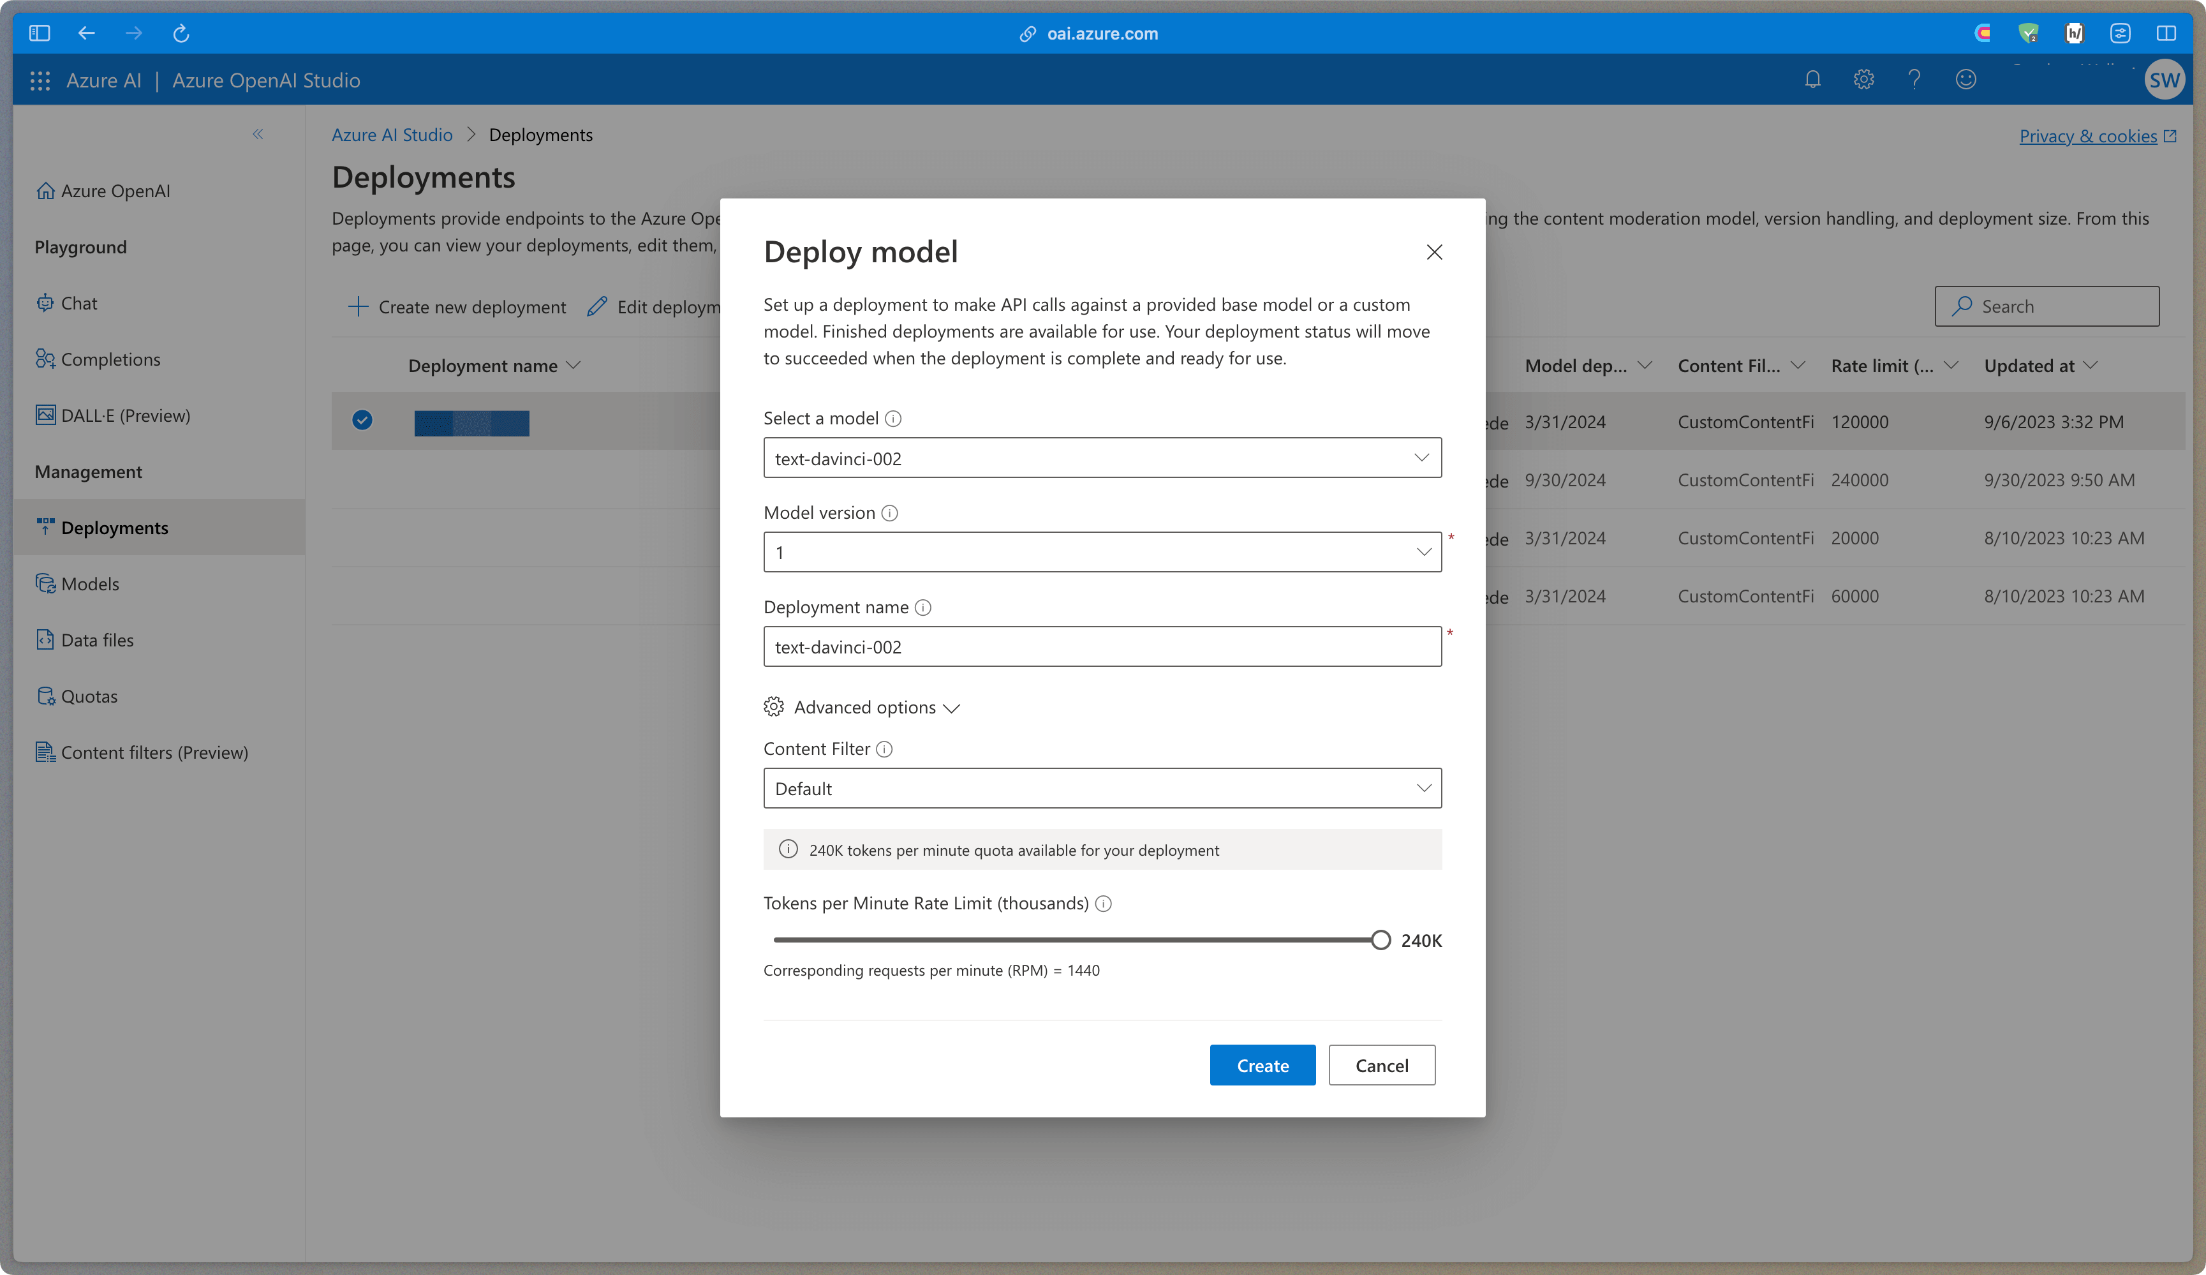Click info icon next to Tokens per Minute
Screen dimensions: 2206x1275
click(1103, 904)
